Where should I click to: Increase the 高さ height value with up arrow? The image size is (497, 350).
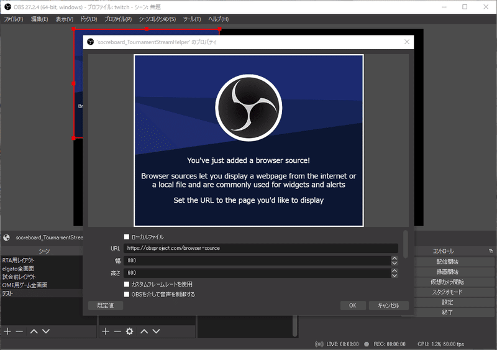point(394,270)
